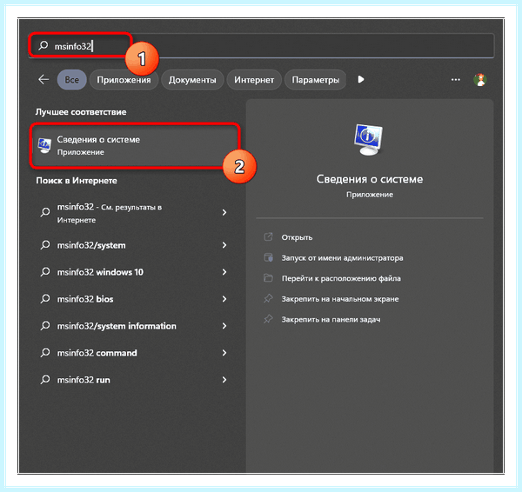Click search icon beside msinfo32 command
522x492 pixels.
point(45,353)
